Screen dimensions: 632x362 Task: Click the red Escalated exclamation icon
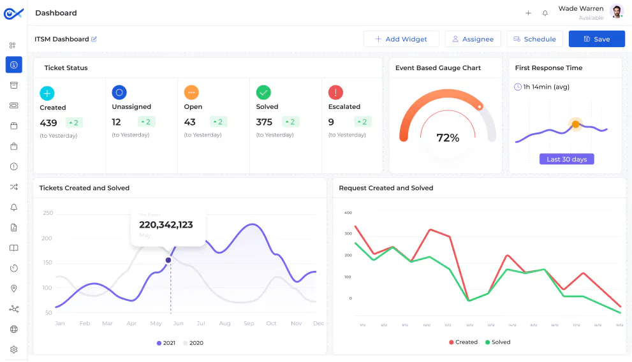335,92
